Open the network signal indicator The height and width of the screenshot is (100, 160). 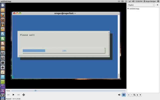[129, 1]
